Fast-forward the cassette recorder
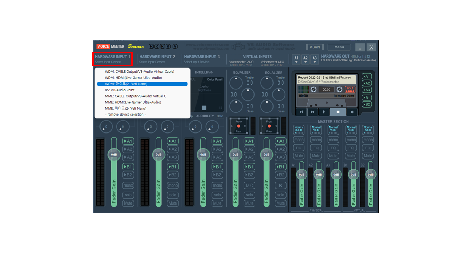Viewport: 450px width, 253px height. tap(313, 112)
